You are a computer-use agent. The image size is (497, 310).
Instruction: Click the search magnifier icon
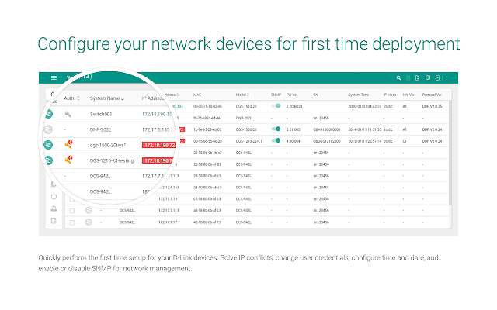tap(398, 77)
